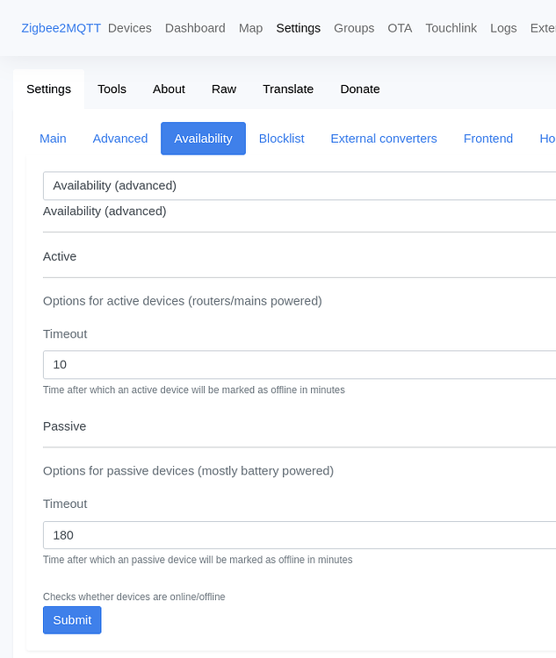Image resolution: width=556 pixels, height=658 pixels.
Task: Open the Donate tab
Action: pos(360,89)
